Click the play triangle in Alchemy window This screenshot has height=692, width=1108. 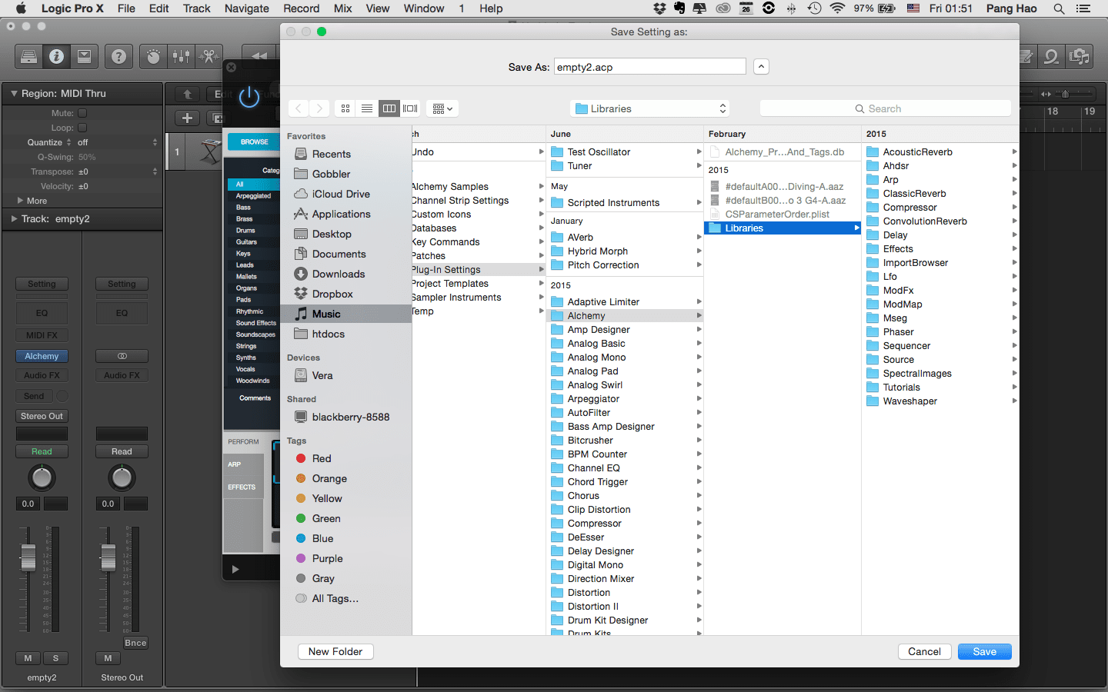235,569
